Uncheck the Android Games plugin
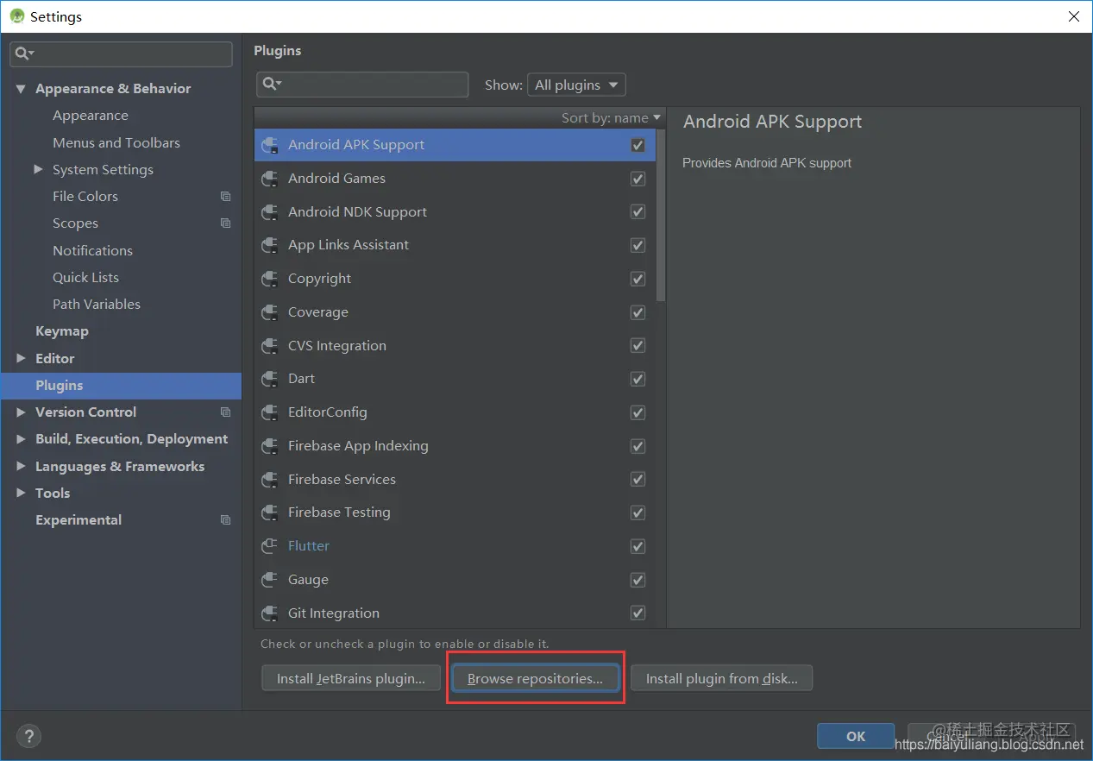1093x761 pixels. (x=638, y=179)
